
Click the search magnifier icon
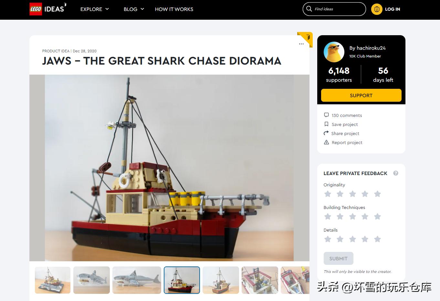click(309, 9)
